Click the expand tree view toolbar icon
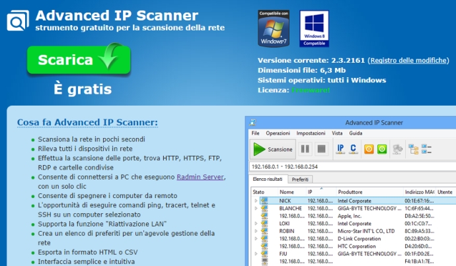This screenshot has width=456, height=266. point(413,149)
